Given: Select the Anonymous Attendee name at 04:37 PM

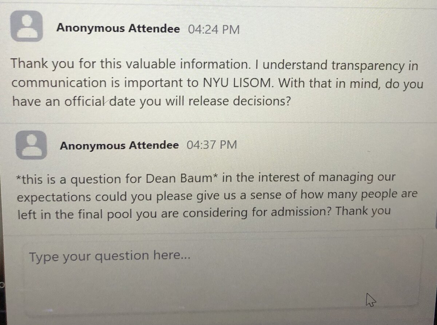Looking at the screenshot, I should tap(119, 146).
